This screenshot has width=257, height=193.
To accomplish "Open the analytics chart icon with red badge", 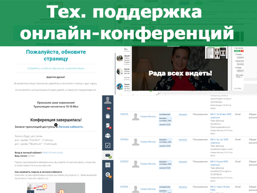I will 108,126.
